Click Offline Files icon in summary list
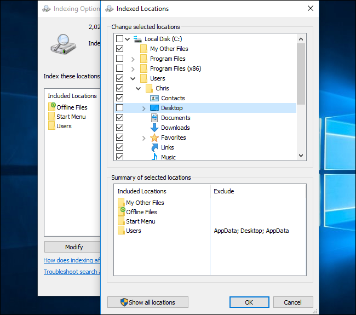This screenshot has height=315, width=356. click(x=122, y=211)
